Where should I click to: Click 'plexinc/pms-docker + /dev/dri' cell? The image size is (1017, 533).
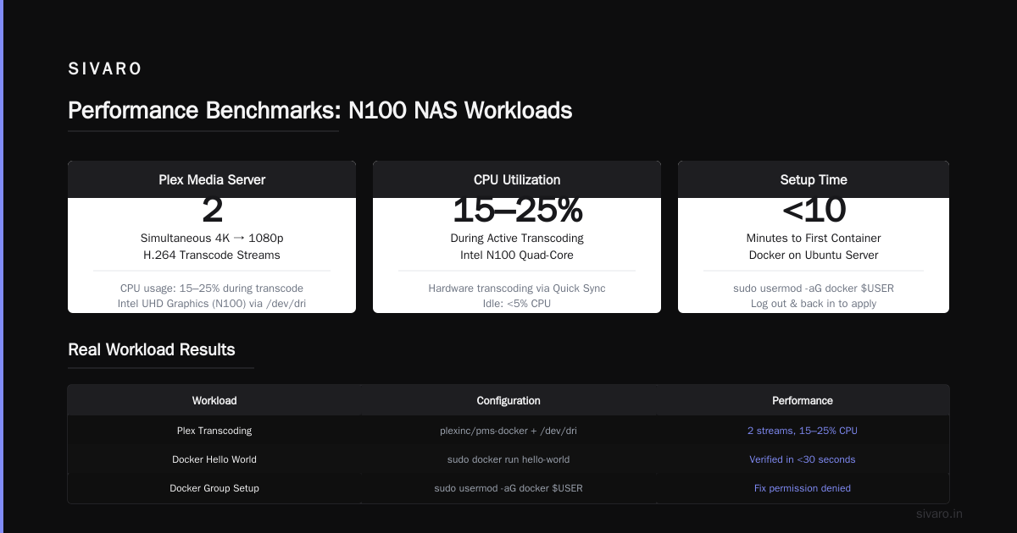pos(508,431)
